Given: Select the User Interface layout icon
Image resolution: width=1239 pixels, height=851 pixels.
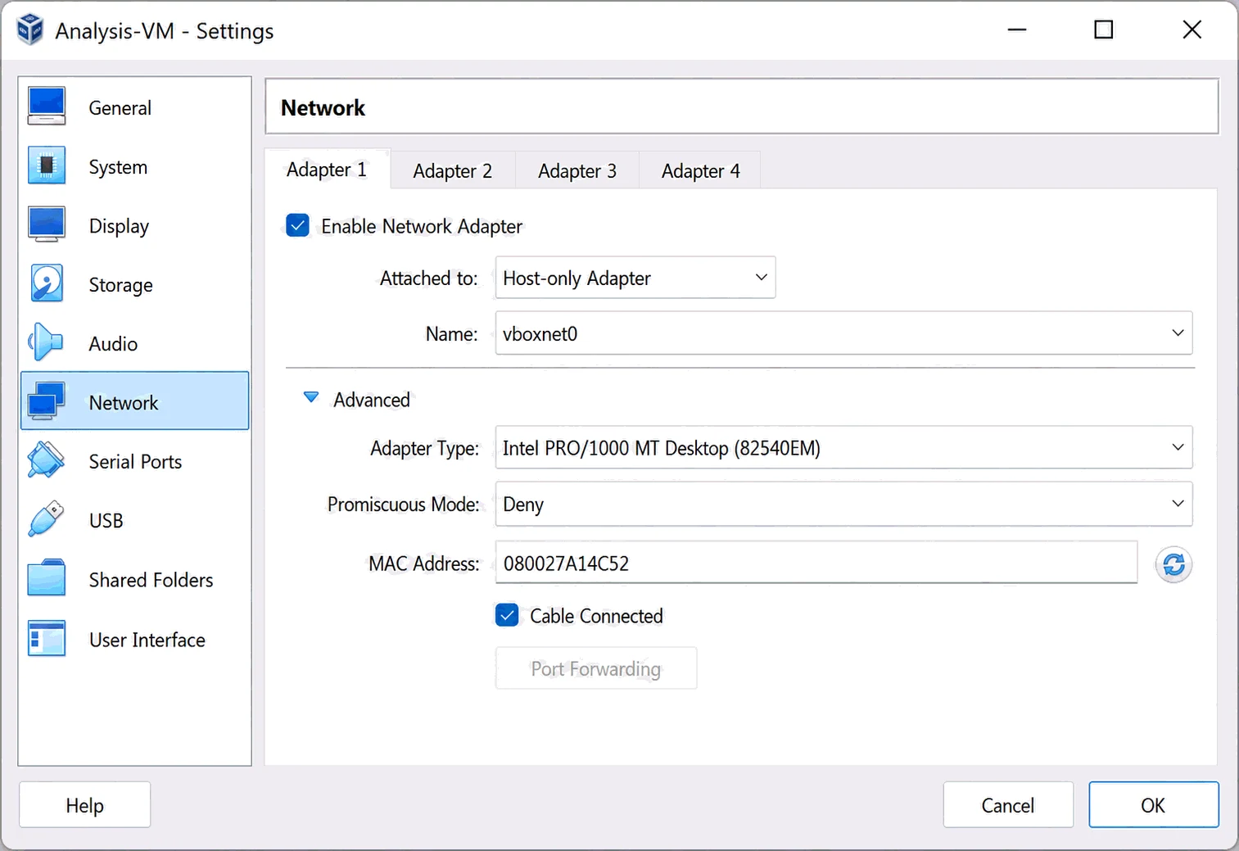Looking at the screenshot, I should 47,639.
